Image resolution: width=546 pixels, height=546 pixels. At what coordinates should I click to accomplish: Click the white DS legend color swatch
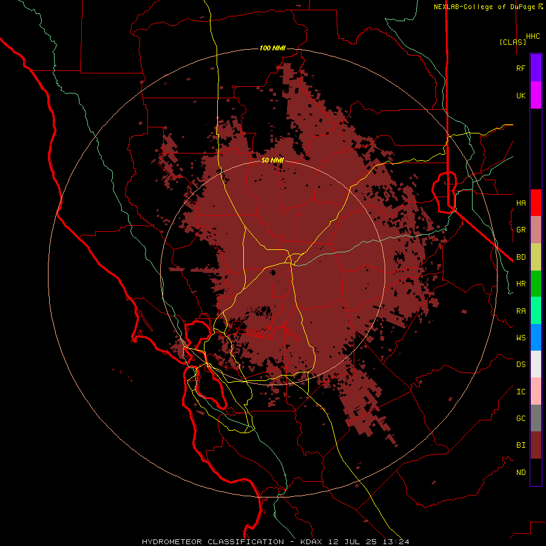(536, 364)
